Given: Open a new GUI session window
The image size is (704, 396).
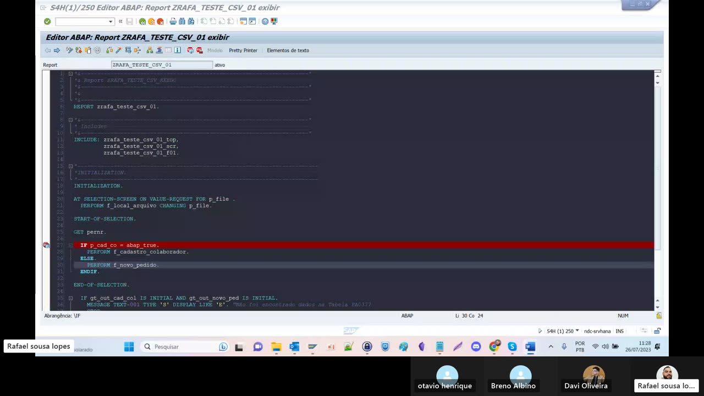Looking at the screenshot, I should tap(243, 21).
